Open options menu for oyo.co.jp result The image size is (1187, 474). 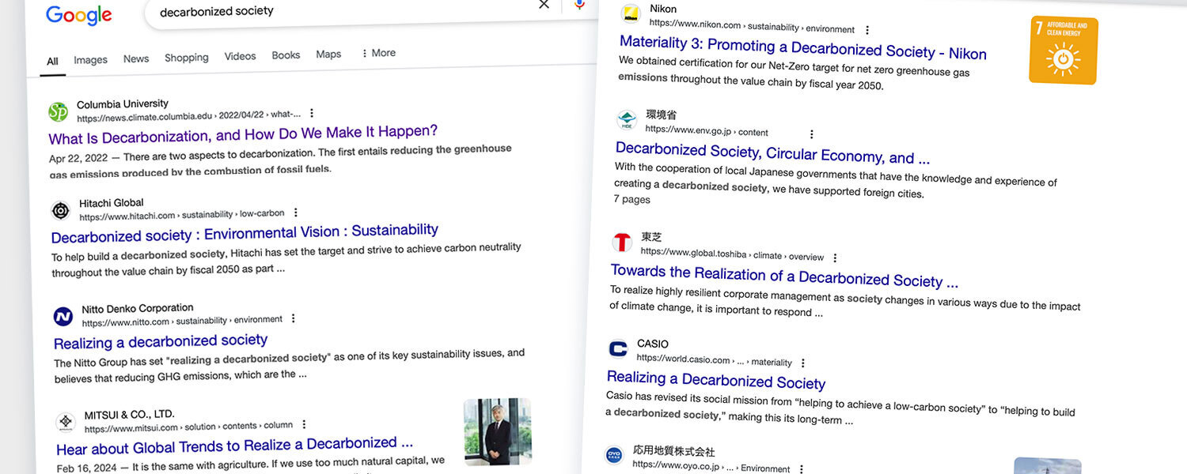801,468
